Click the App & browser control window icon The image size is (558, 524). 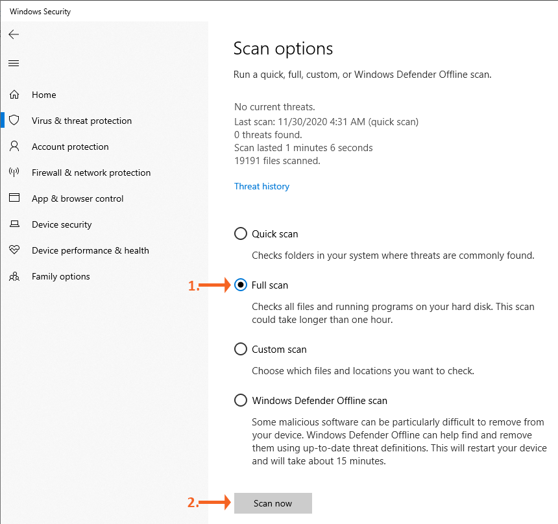(x=14, y=198)
